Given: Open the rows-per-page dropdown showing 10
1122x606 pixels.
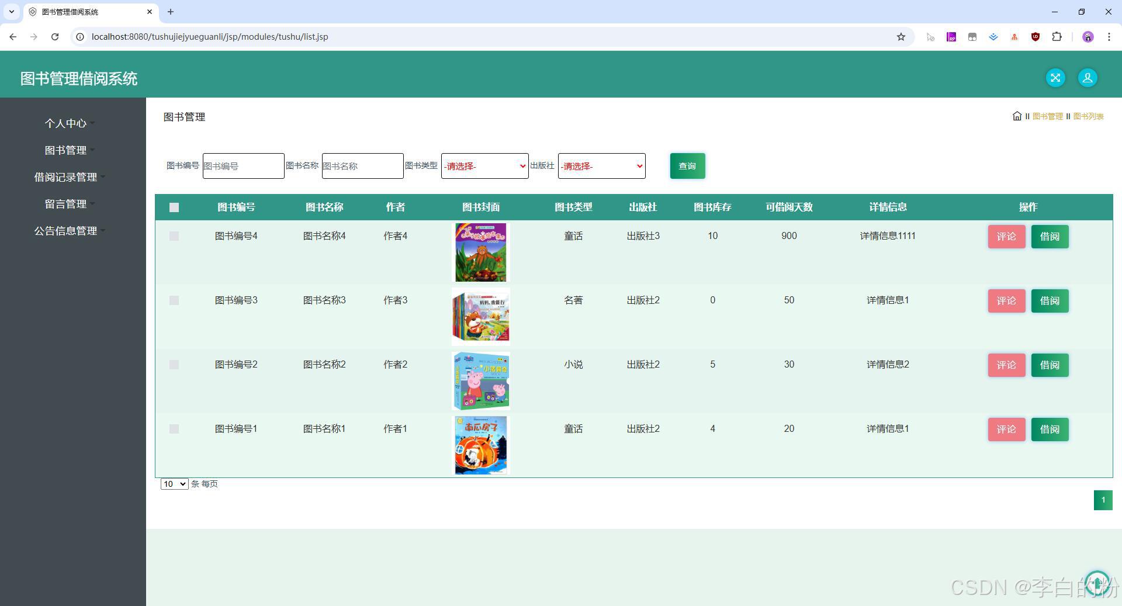Looking at the screenshot, I should coord(174,484).
